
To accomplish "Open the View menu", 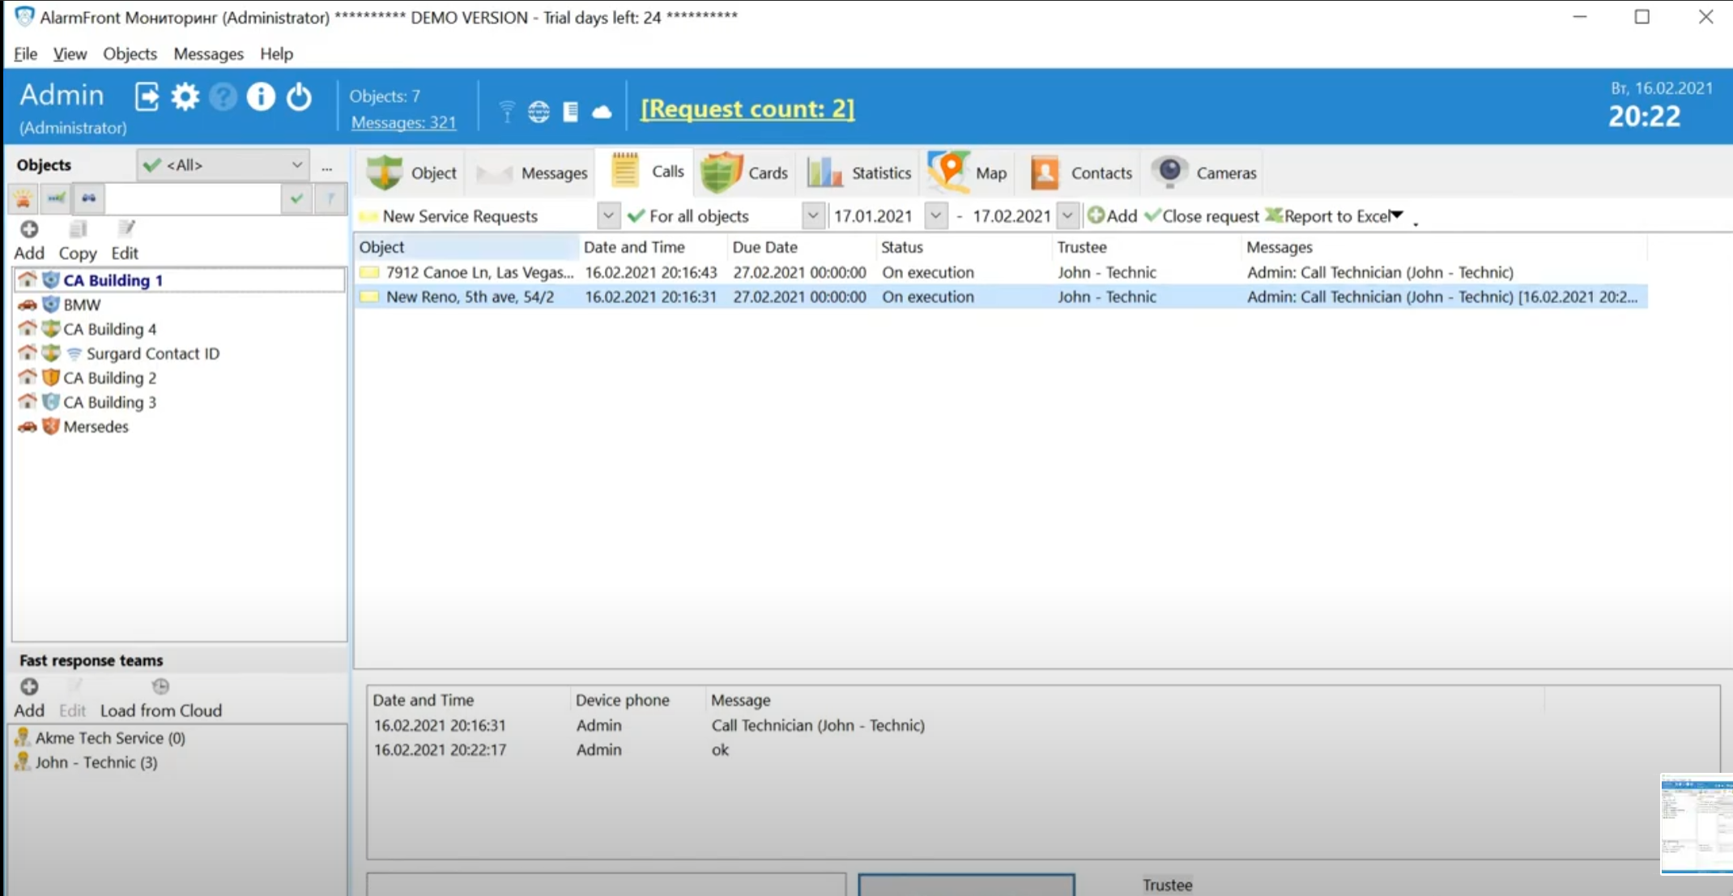I will pos(70,53).
